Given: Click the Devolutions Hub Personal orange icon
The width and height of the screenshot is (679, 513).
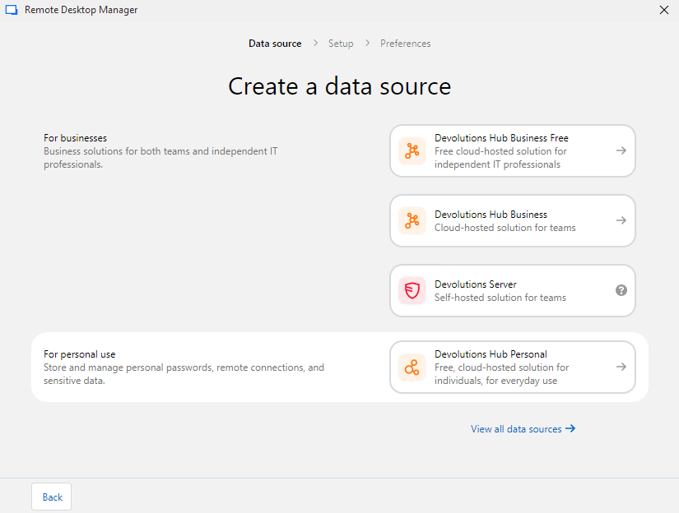Looking at the screenshot, I should coord(412,367).
